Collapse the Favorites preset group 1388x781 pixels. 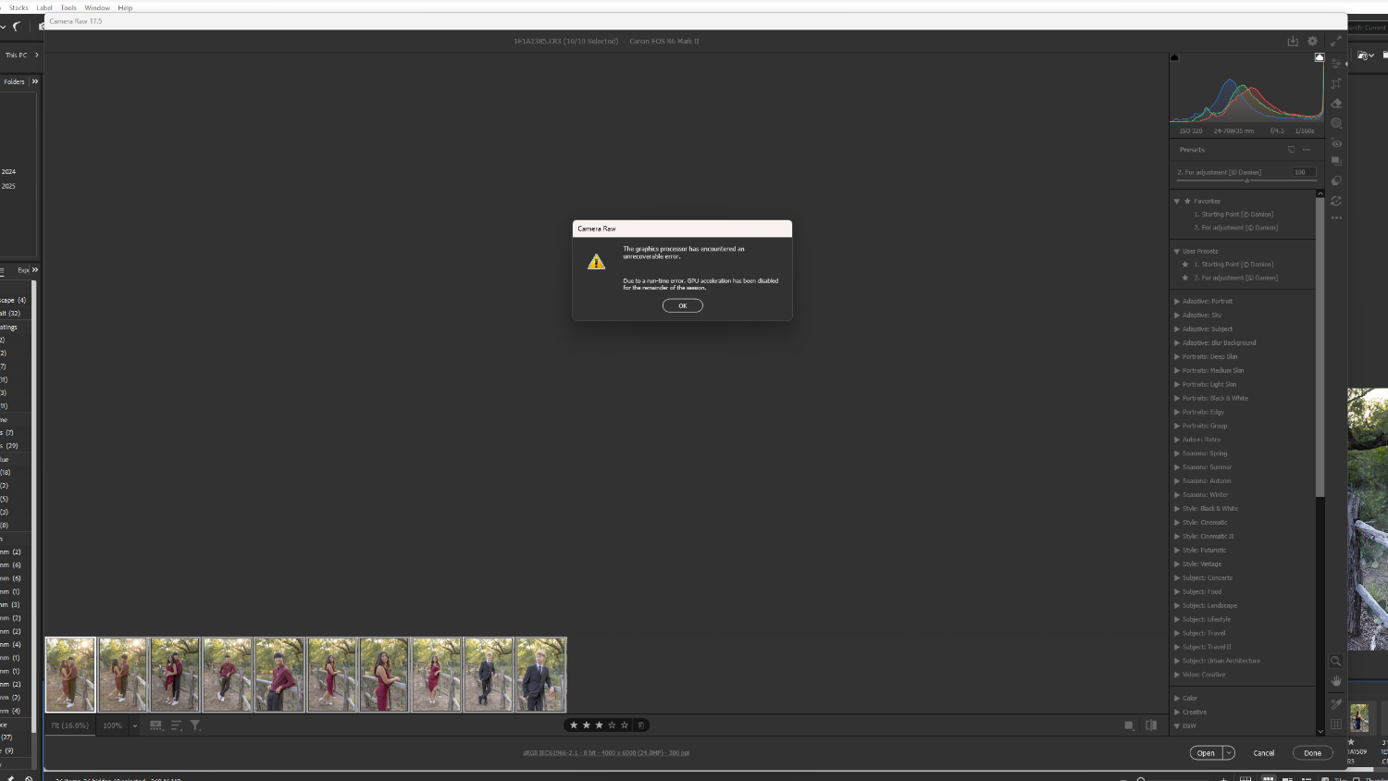(1177, 201)
